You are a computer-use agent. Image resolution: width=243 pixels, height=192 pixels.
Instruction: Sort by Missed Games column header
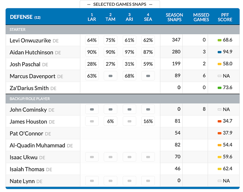(x=201, y=17)
